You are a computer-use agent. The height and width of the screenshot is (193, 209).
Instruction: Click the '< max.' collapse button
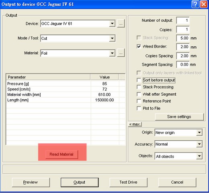pos(135,124)
